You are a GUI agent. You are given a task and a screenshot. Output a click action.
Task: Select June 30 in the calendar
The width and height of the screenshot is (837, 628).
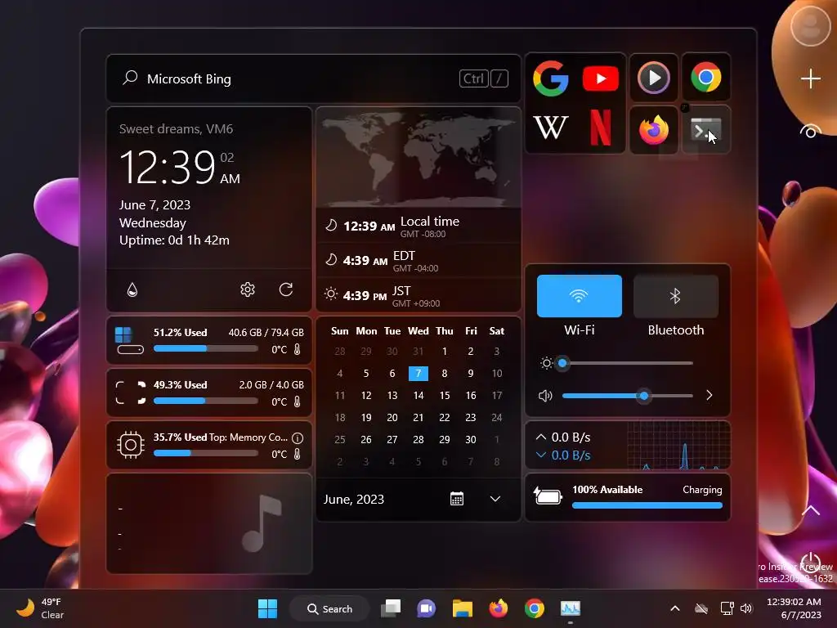(x=470, y=439)
